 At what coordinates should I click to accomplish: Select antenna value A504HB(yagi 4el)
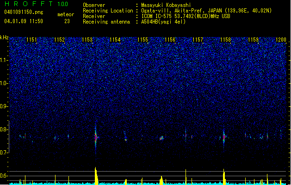163,22
